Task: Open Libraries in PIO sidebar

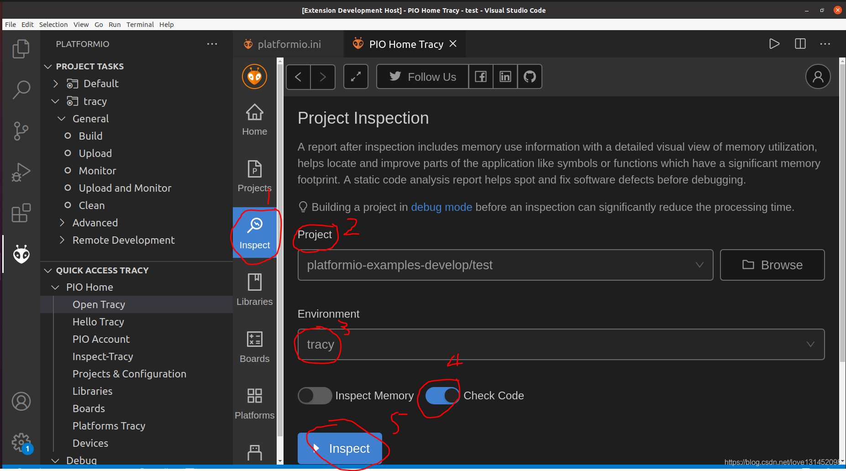Action: tap(254, 290)
